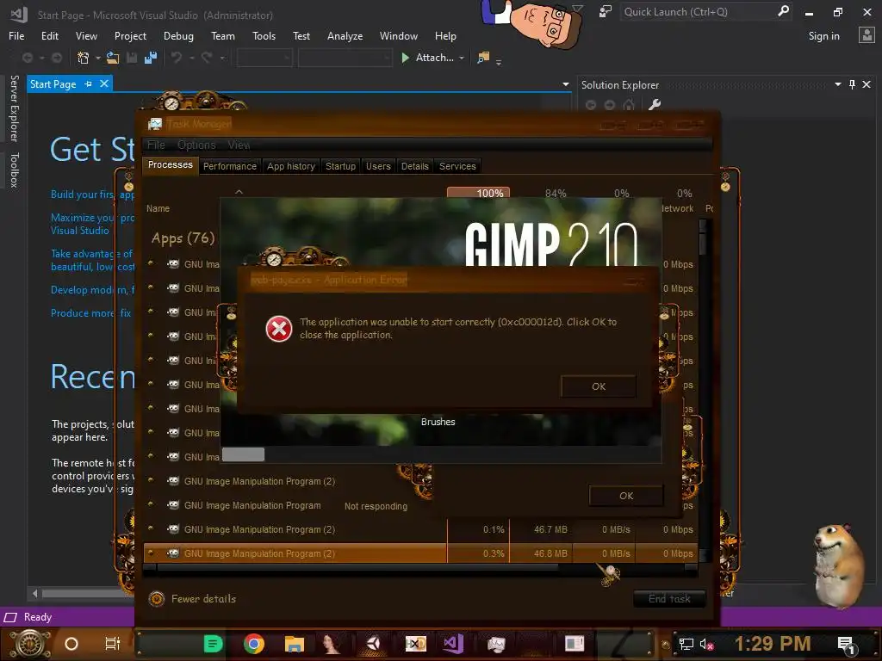This screenshot has width=882, height=661.
Task: Click the End task button
Action: pos(669,599)
